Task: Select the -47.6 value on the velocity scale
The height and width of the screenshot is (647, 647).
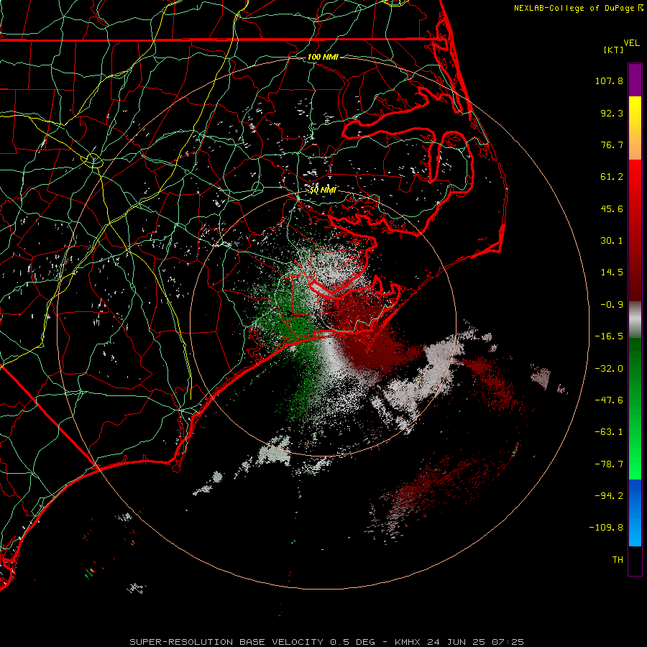Action: pos(609,400)
